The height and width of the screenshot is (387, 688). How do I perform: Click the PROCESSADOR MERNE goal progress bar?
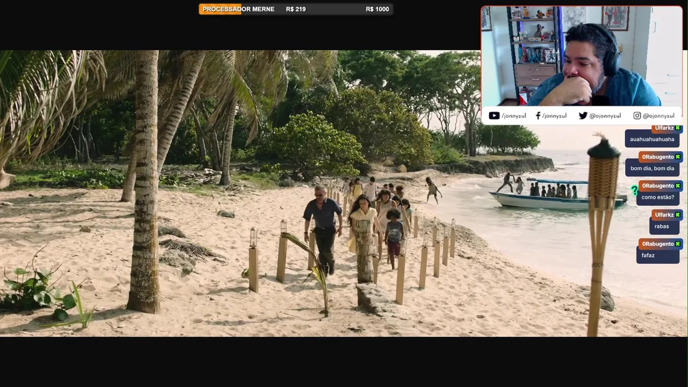pyautogui.click(x=296, y=9)
